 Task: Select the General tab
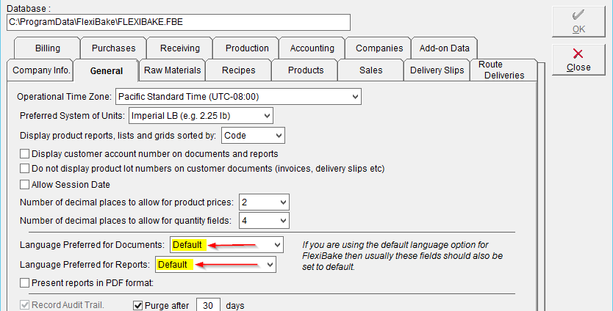click(107, 71)
